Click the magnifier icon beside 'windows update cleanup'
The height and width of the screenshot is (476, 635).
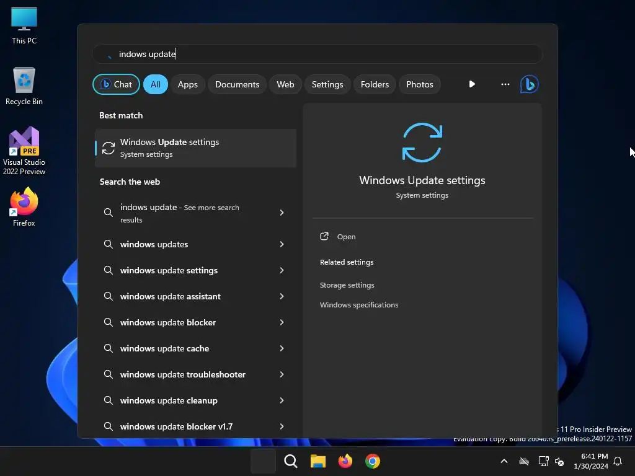pyautogui.click(x=108, y=400)
